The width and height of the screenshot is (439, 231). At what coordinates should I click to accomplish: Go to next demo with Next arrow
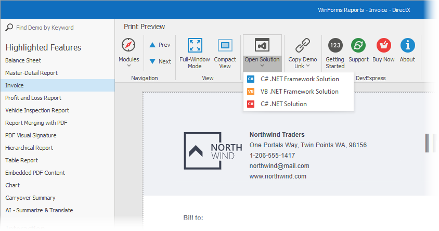(152, 61)
